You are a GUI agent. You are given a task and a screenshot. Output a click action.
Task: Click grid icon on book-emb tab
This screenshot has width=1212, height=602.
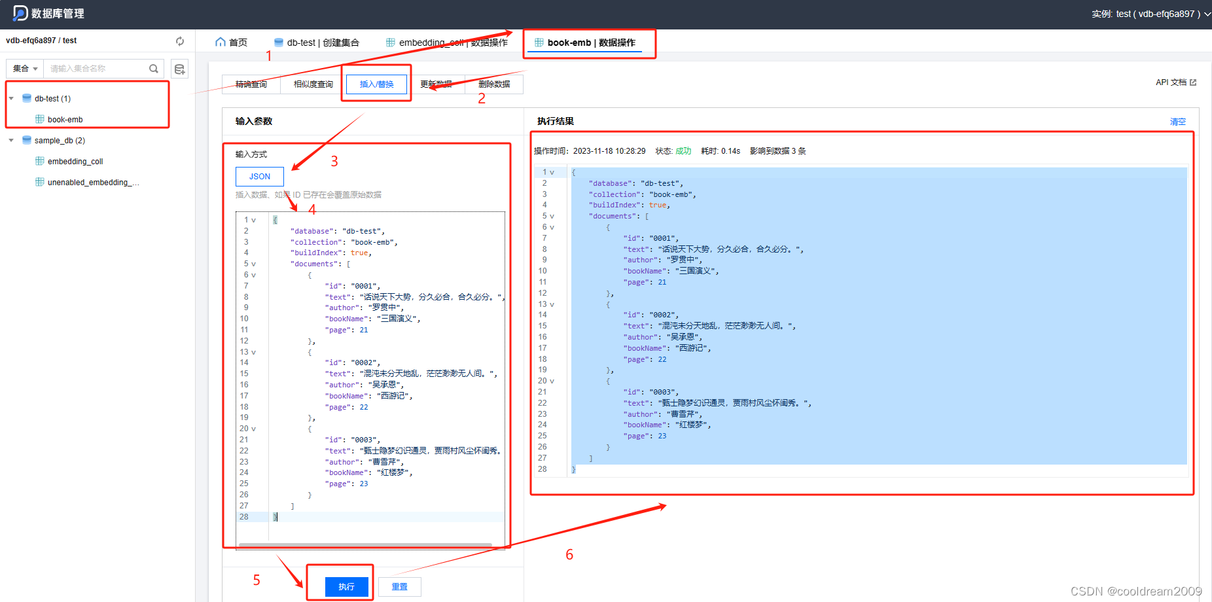point(539,42)
